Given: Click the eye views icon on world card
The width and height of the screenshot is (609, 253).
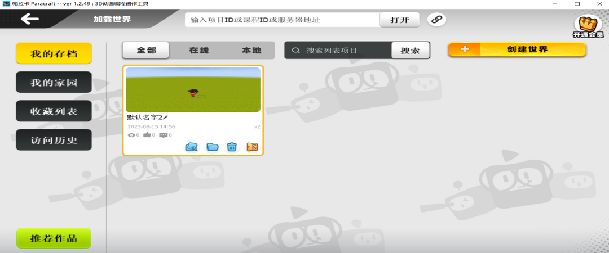Looking at the screenshot, I should tap(131, 135).
